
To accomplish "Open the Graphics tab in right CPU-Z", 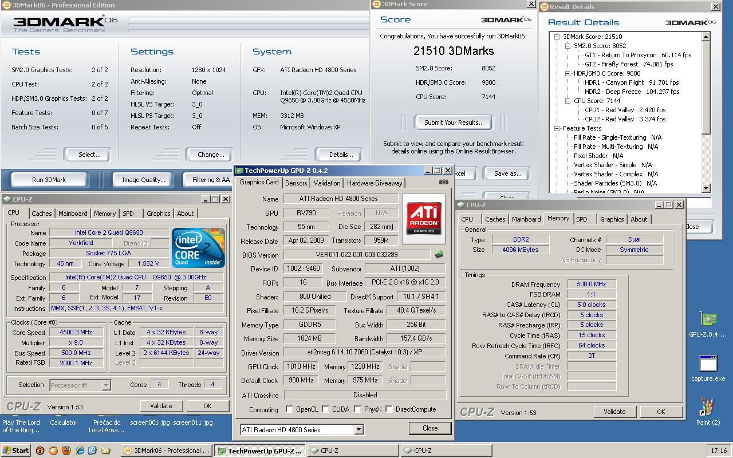I will tap(612, 219).
